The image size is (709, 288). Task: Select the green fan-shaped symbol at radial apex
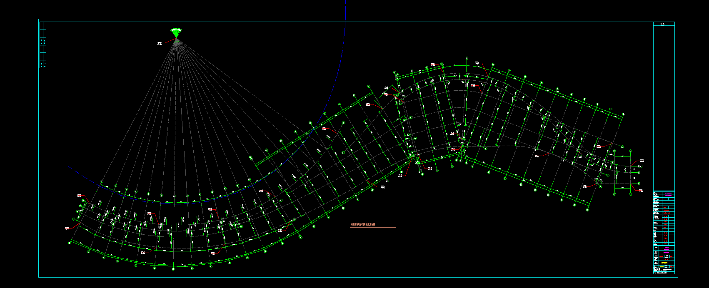pos(176,32)
